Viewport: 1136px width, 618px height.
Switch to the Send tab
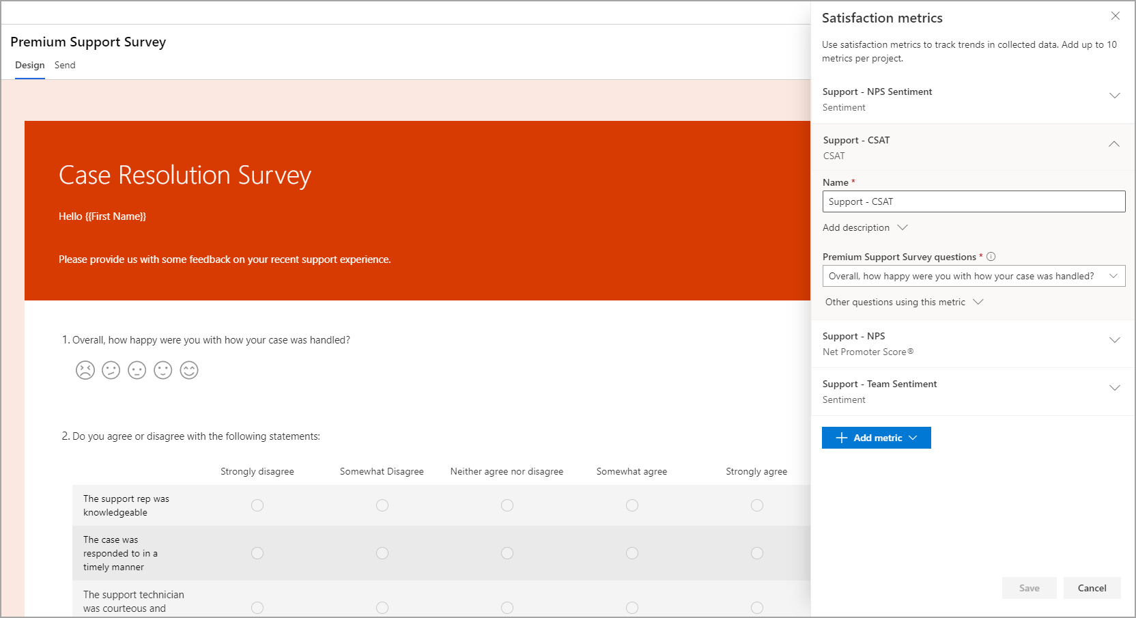point(65,65)
